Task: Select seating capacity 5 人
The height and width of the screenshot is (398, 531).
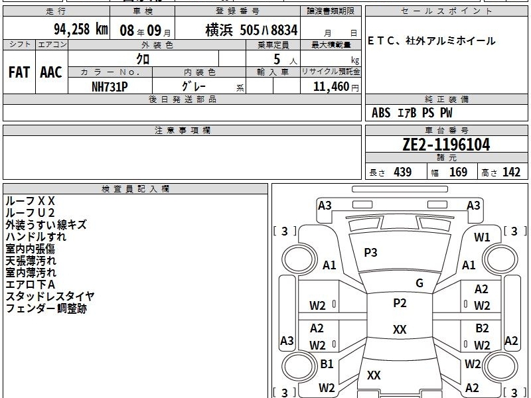Action: (285, 60)
